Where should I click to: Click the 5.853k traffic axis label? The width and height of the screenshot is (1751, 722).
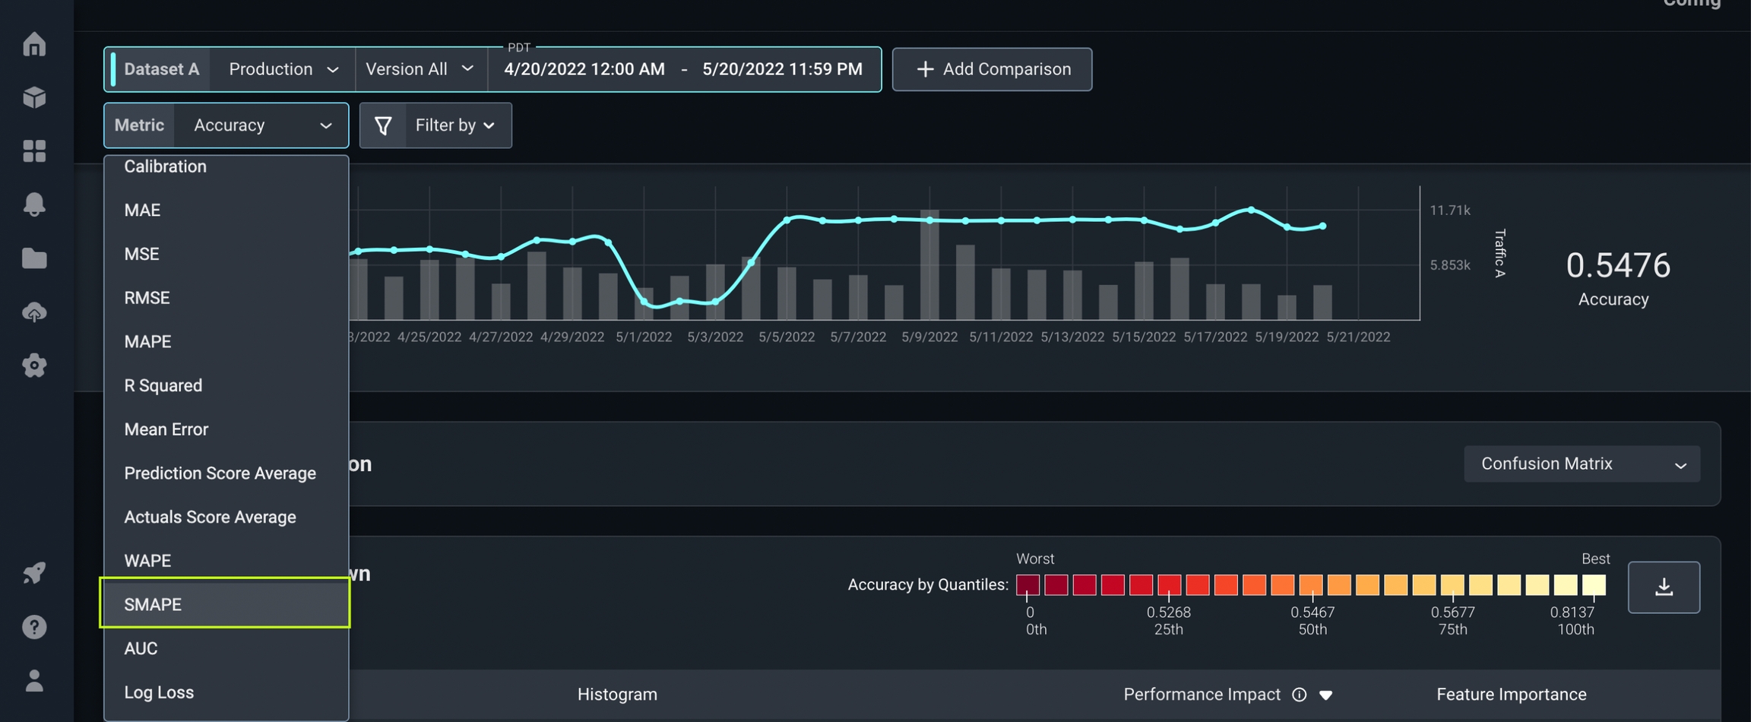(1450, 265)
